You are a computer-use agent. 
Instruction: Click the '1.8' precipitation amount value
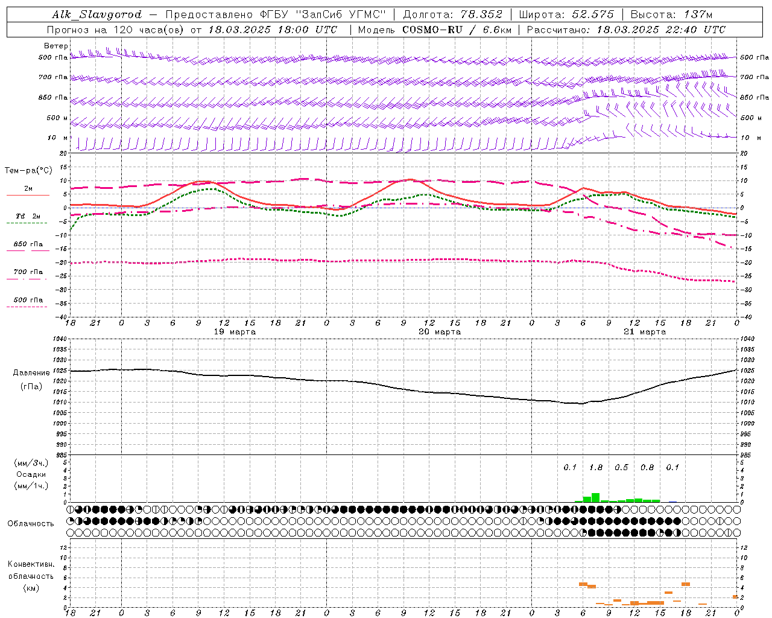click(x=596, y=468)
